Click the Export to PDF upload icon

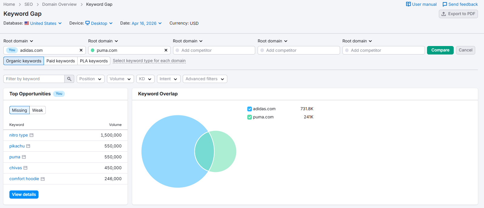[444, 14]
